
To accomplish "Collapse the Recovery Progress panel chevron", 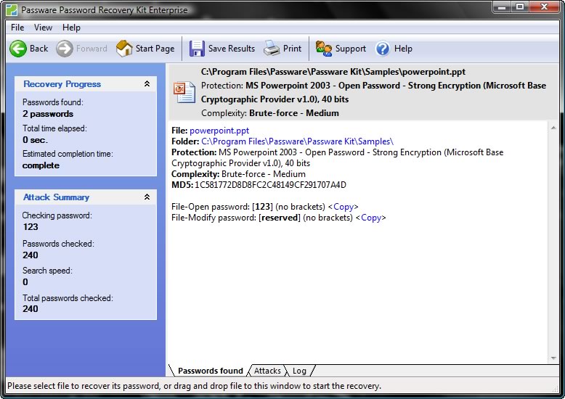I will pyautogui.click(x=147, y=84).
